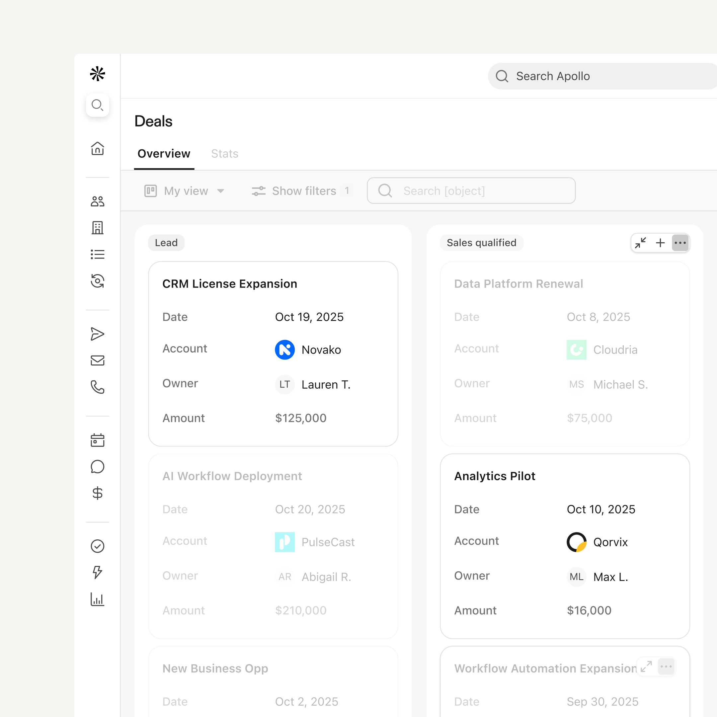The image size is (717, 717).
Task: Select the Tasks check circle icon
Action: click(x=97, y=545)
